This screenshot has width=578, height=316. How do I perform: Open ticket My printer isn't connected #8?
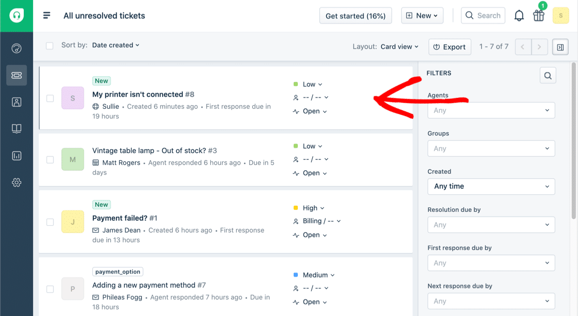tap(143, 94)
